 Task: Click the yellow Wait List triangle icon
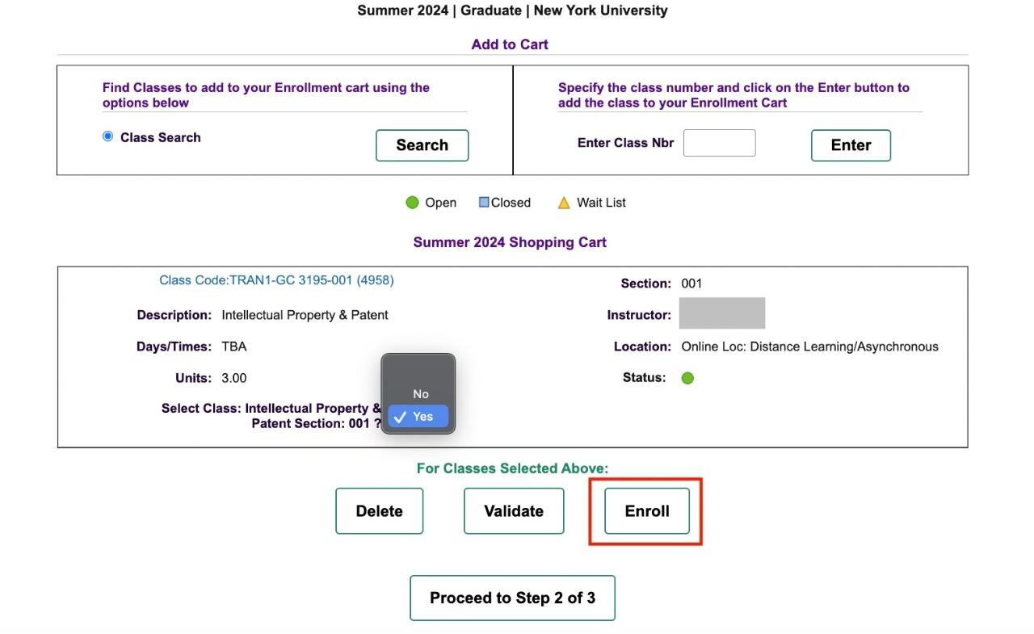(564, 203)
